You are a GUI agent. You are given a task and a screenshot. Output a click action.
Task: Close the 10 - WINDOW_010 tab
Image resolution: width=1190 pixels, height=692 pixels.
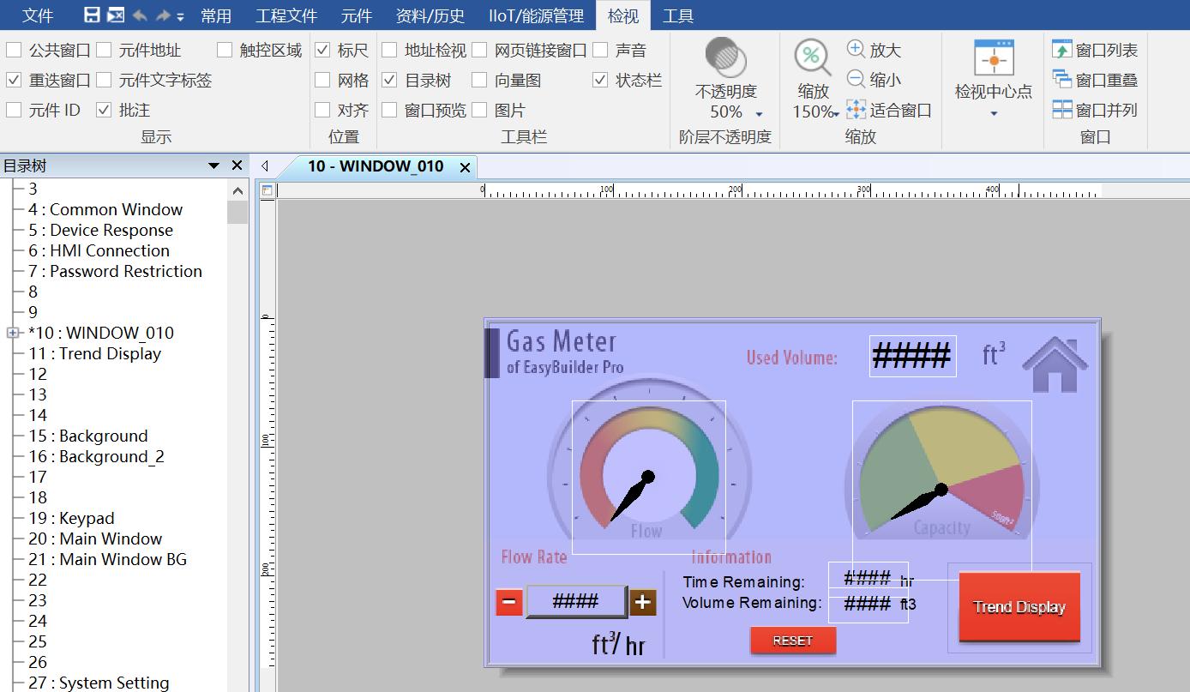point(465,167)
